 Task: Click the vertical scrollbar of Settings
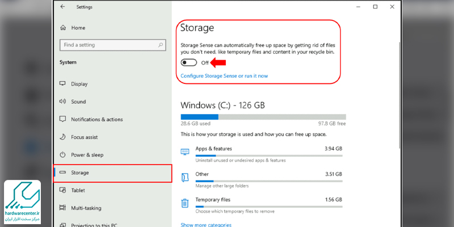pos(400,94)
